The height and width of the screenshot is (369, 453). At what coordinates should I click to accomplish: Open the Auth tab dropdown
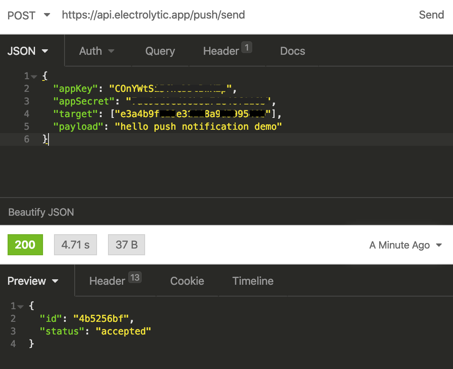click(x=97, y=51)
